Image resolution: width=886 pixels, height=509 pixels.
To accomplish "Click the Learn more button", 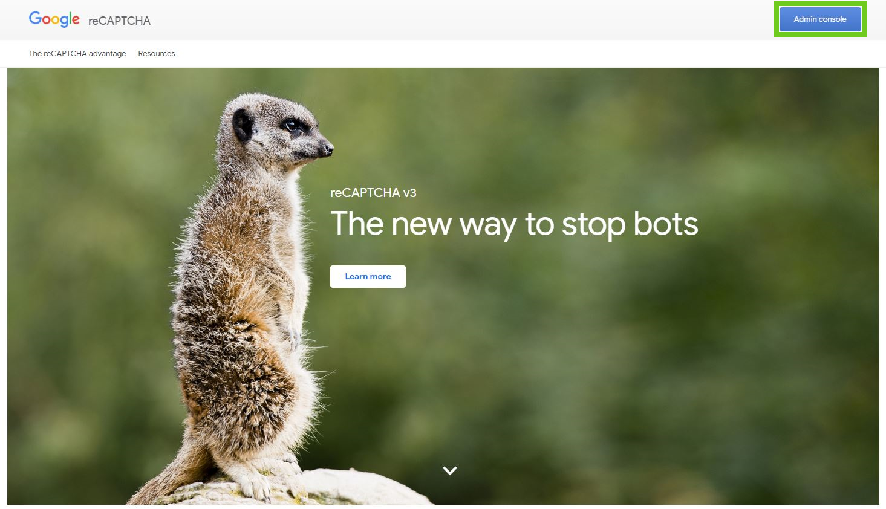I will pos(368,276).
